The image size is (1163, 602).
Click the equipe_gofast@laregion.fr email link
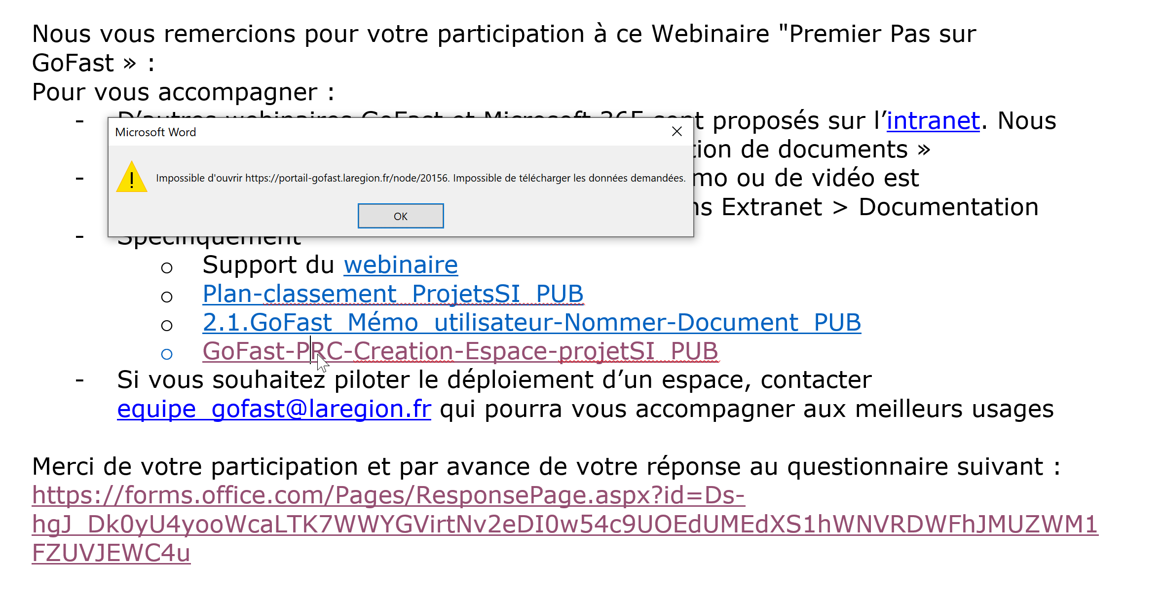[x=274, y=409]
